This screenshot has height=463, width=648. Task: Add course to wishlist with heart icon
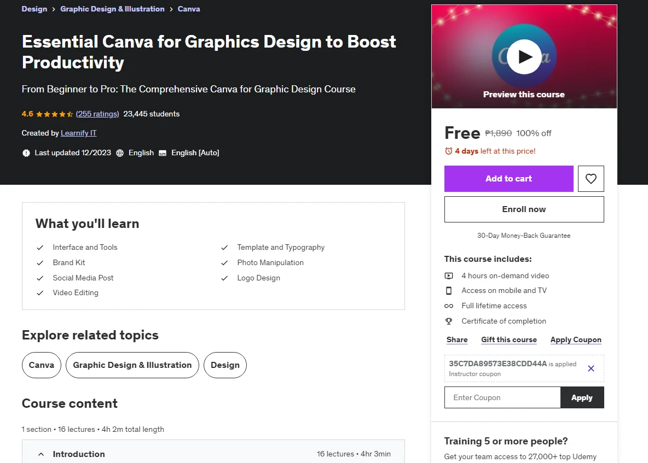(x=591, y=179)
